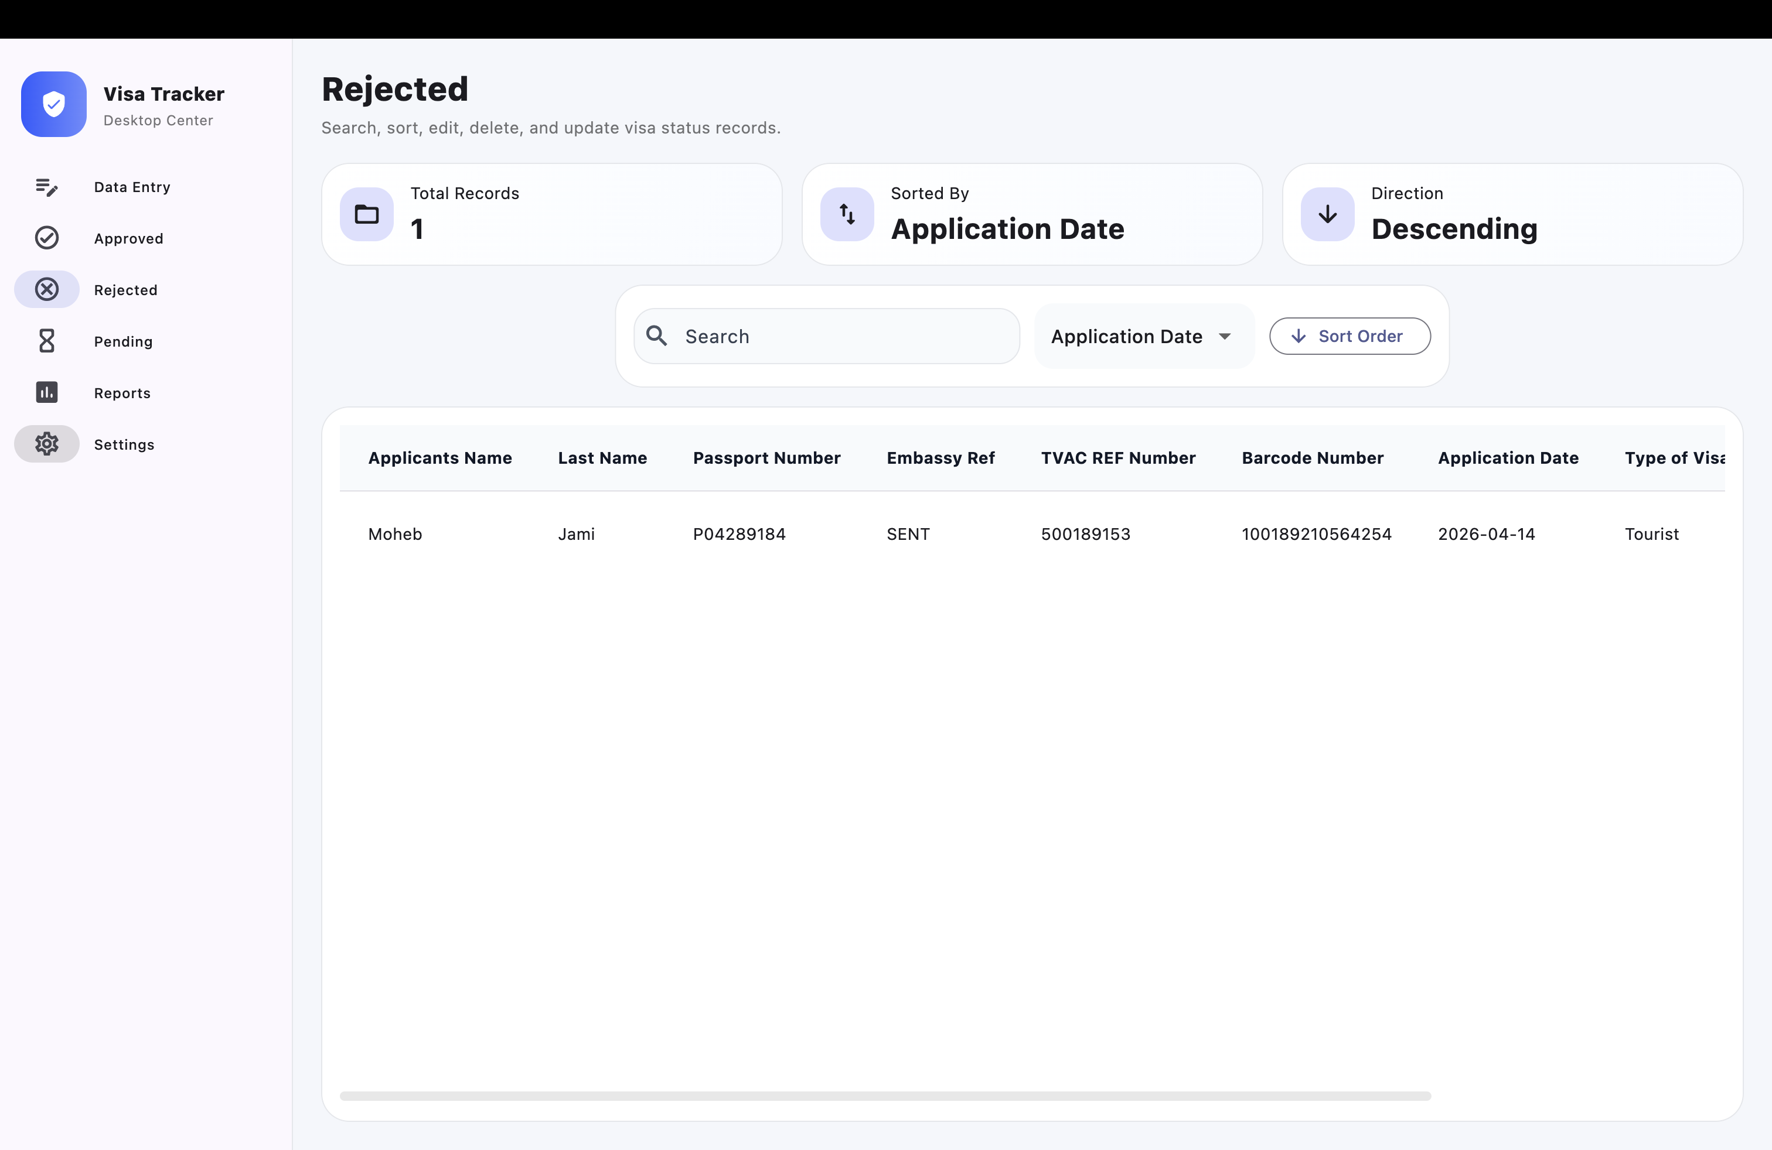
Task: Click application date 2026-04-14
Action: click(x=1486, y=534)
